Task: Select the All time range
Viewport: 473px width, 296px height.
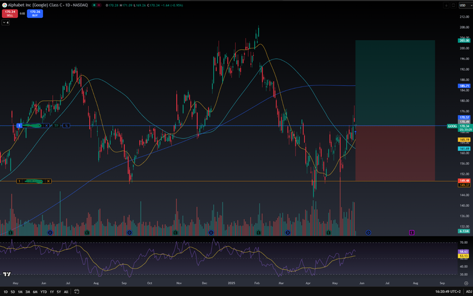Action: click(x=66, y=292)
